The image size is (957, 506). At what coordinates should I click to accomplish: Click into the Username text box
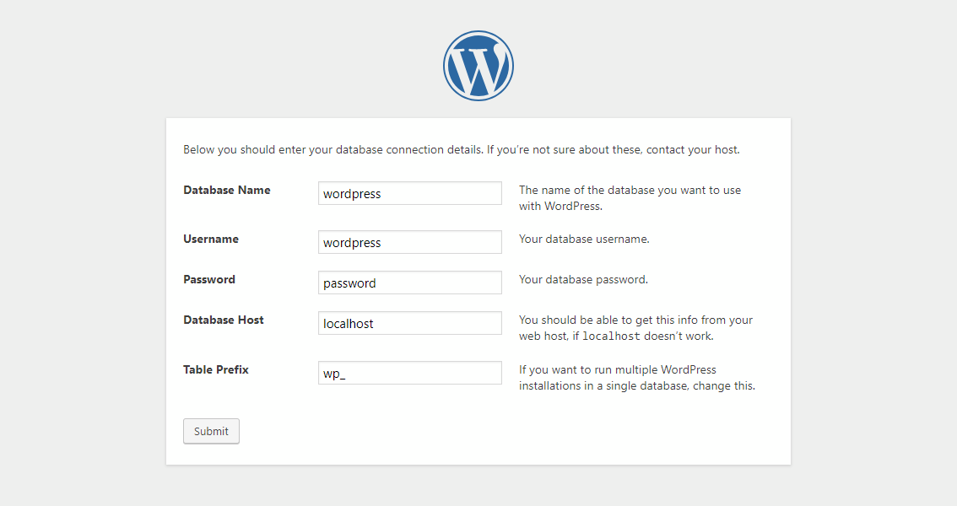(409, 242)
